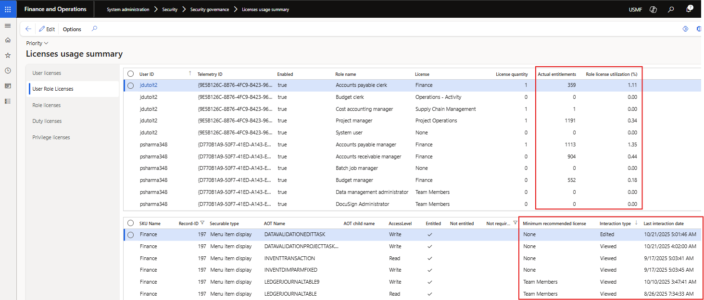Expand the hamburger navigation menu
704x300 pixels.
tap(8, 25)
